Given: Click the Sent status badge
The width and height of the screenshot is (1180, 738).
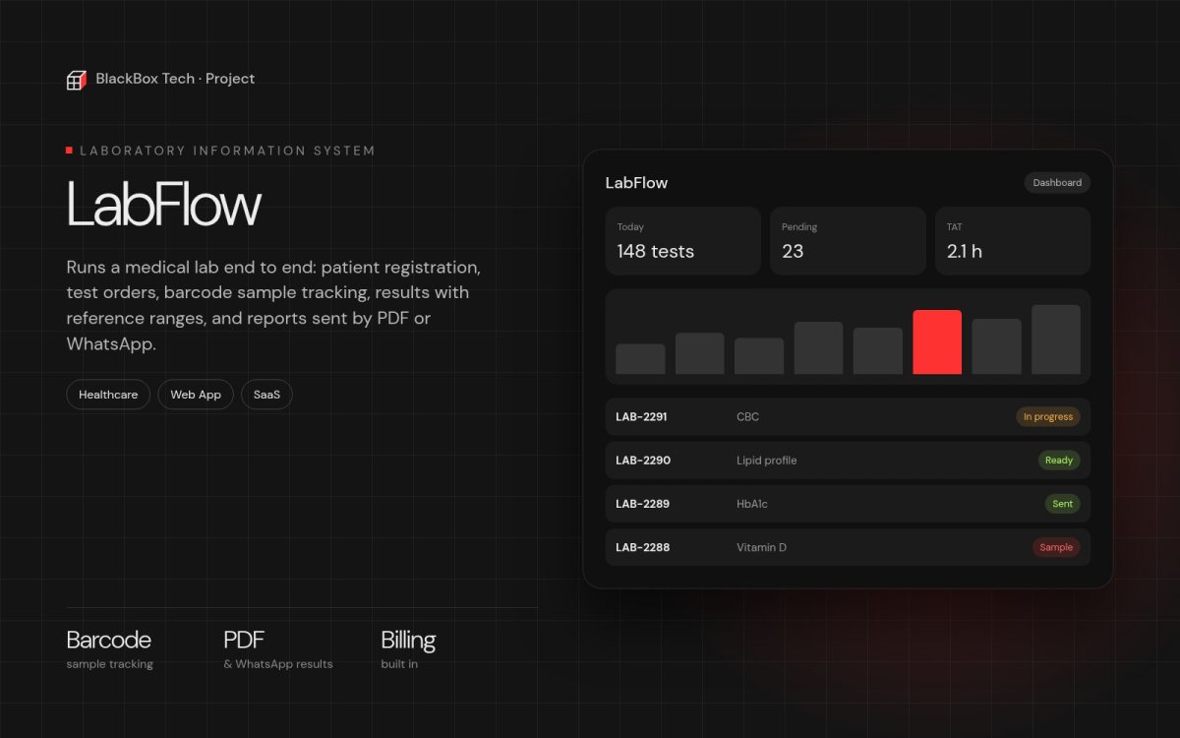Looking at the screenshot, I should pos(1063,504).
